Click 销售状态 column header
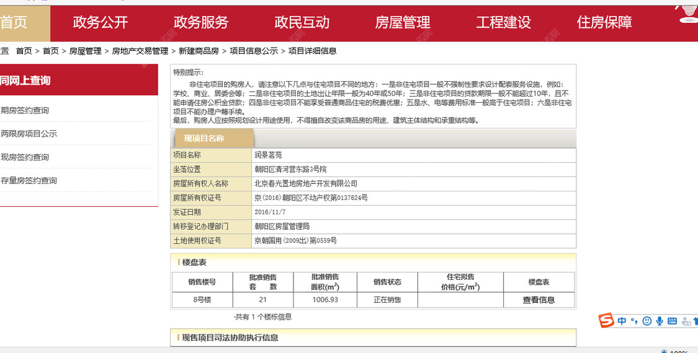This screenshot has height=353, width=698. click(387, 282)
